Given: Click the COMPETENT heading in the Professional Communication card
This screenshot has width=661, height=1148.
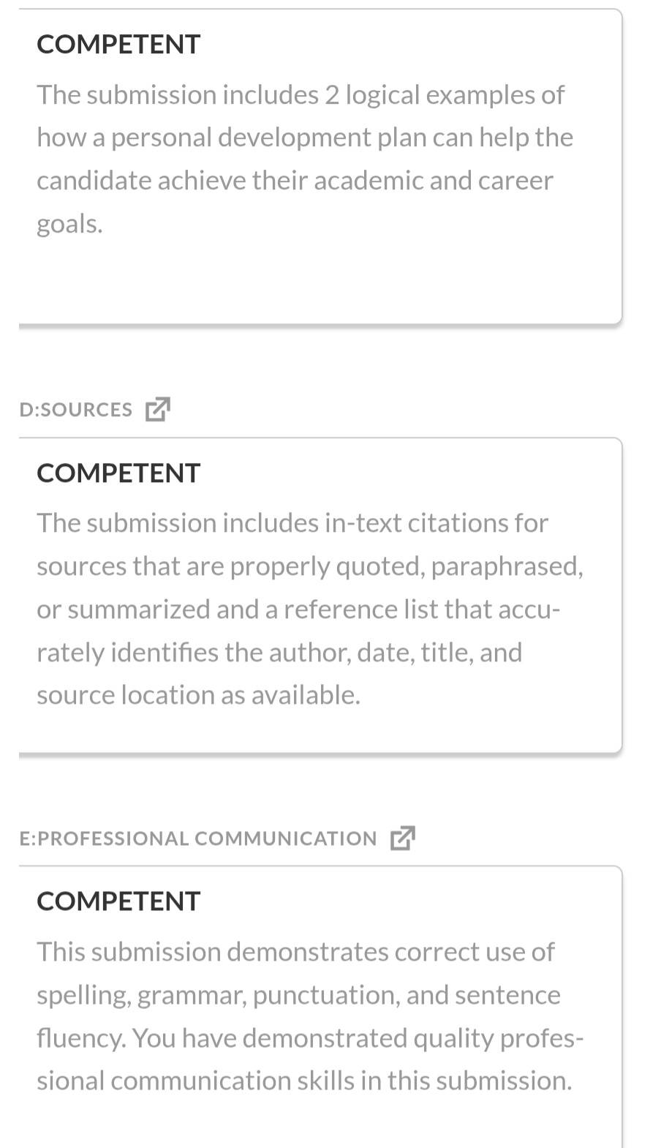Looking at the screenshot, I should click(118, 901).
